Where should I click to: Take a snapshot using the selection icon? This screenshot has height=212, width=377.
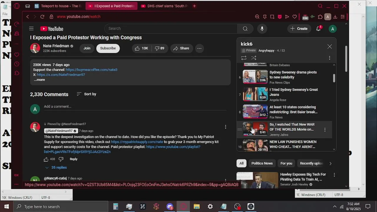coord(272,17)
